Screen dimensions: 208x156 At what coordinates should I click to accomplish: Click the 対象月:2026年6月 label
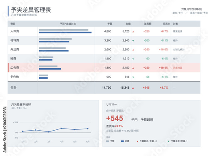192,9
